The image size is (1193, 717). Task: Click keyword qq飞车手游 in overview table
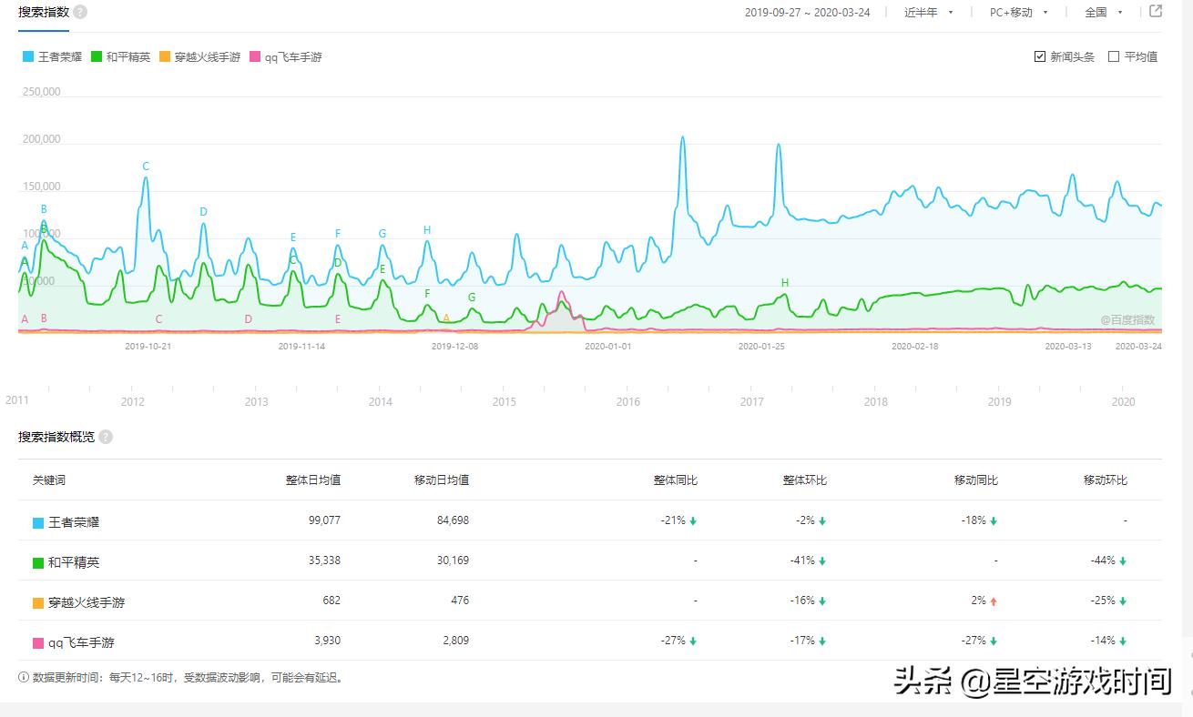coord(81,643)
